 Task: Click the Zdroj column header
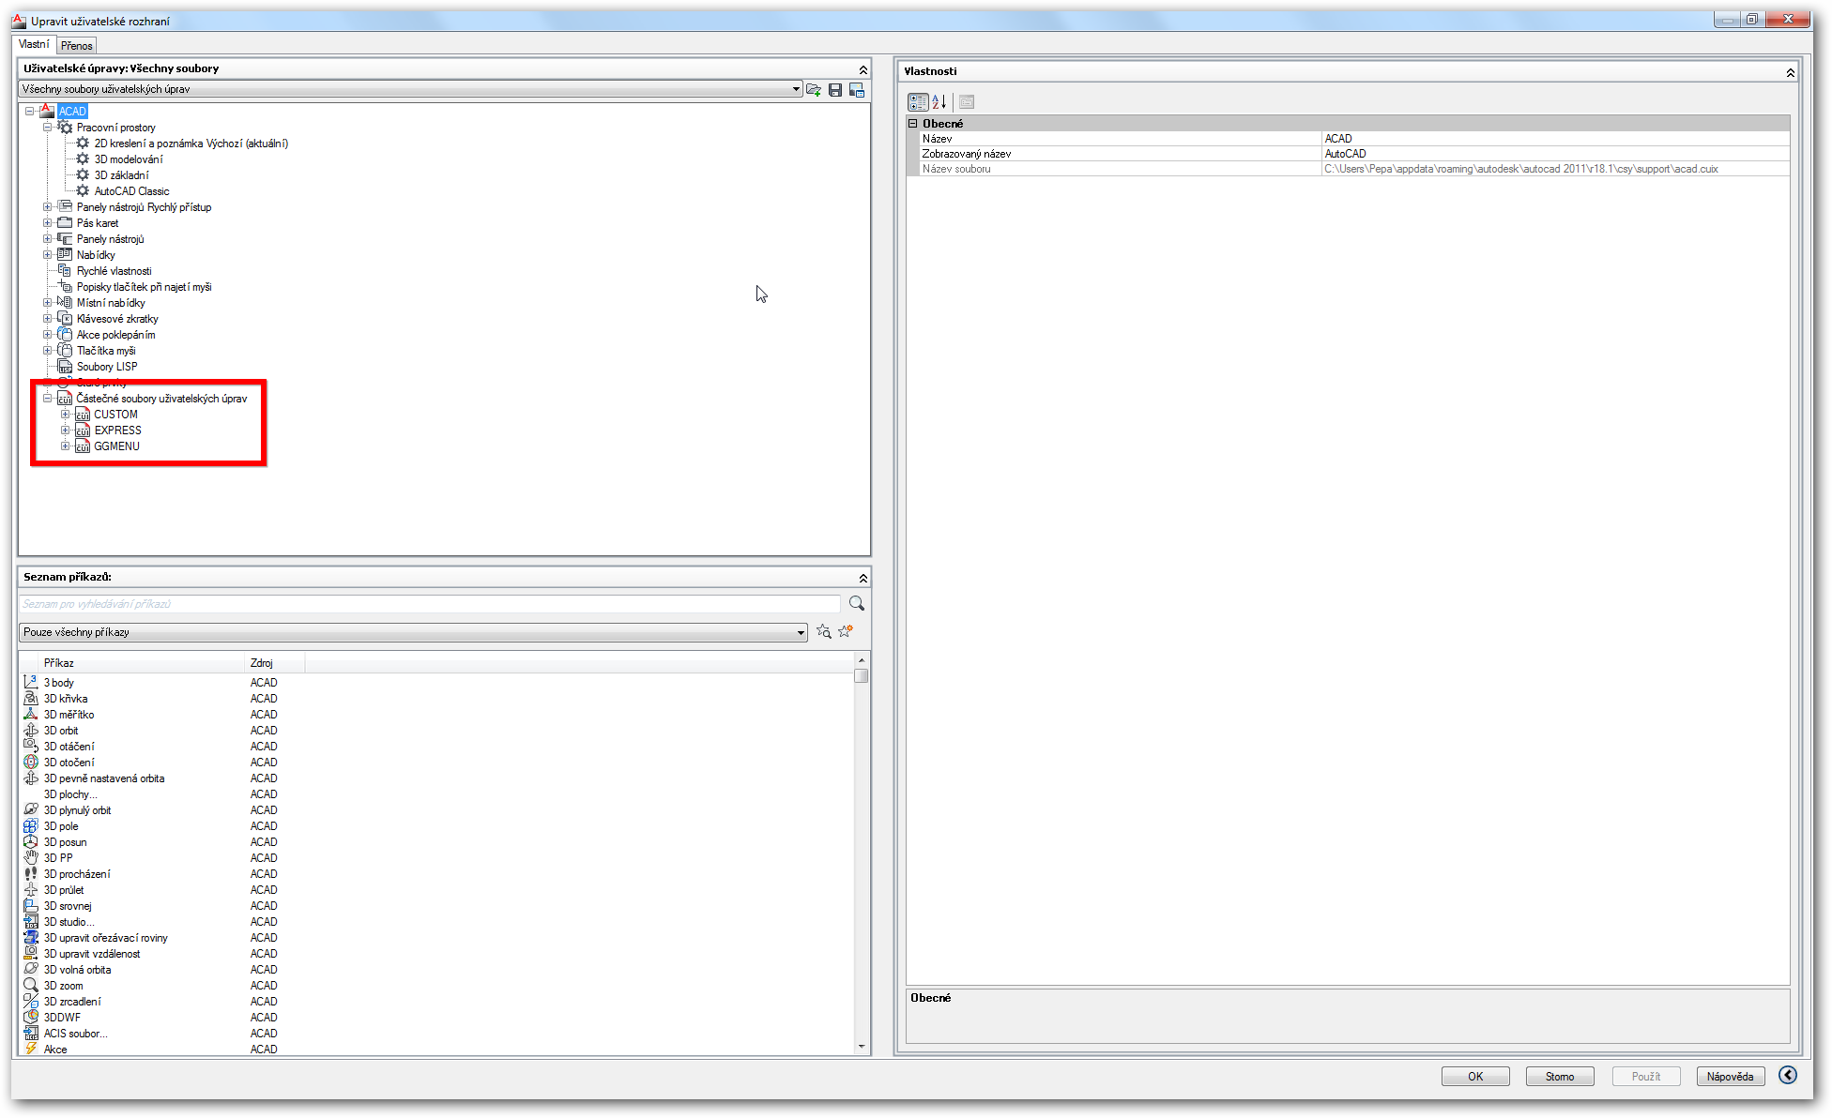(x=275, y=663)
